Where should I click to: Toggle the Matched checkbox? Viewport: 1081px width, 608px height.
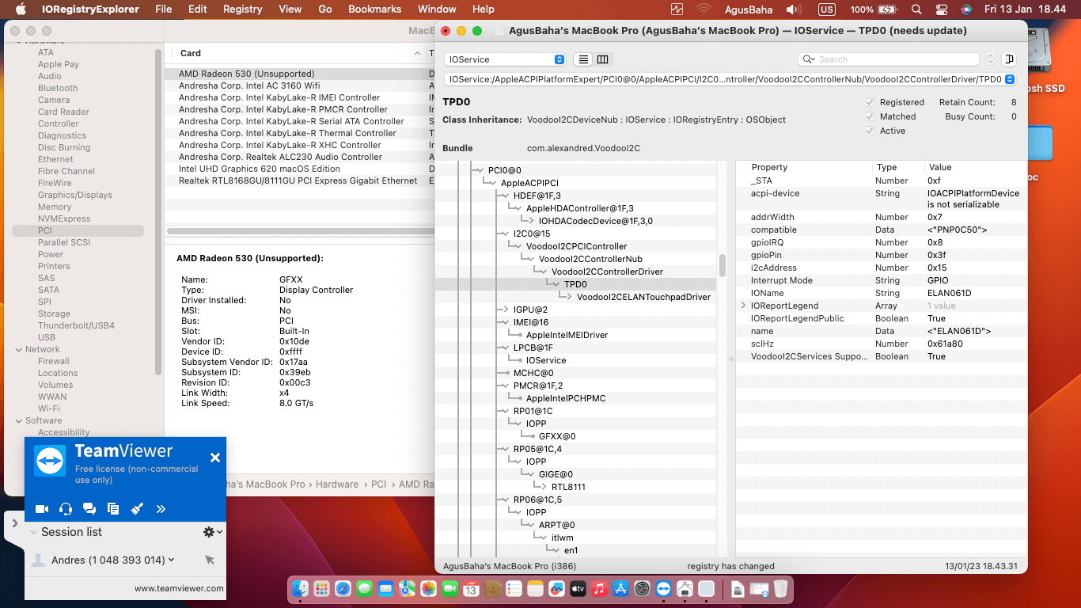[870, 116]
